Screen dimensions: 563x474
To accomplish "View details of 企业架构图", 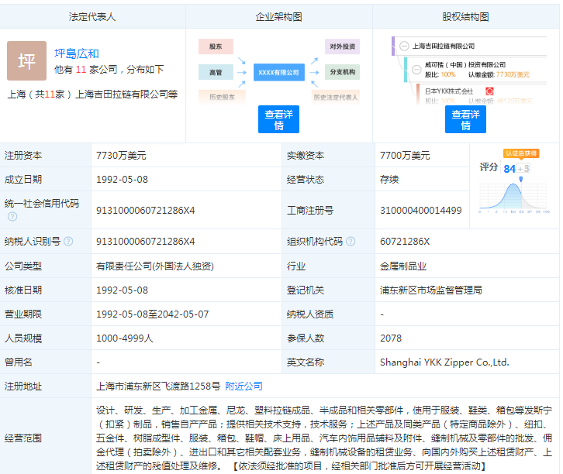I will [x=278, y=119].
